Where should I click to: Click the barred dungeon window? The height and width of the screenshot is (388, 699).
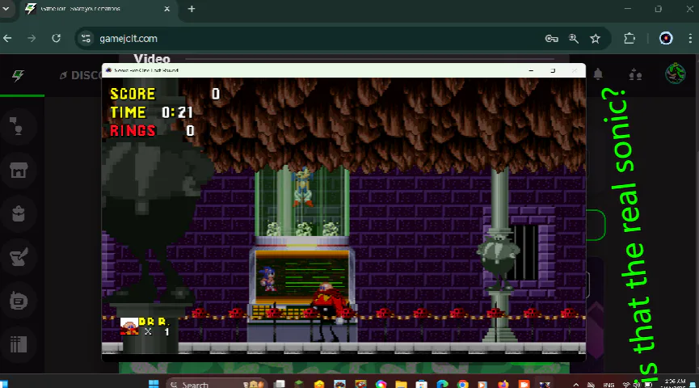tap(525, 252)
